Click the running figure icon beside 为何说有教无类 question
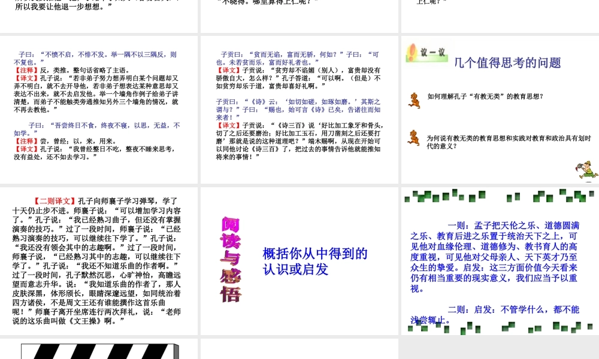Screen dimensions: 599x359 point(414,138)
